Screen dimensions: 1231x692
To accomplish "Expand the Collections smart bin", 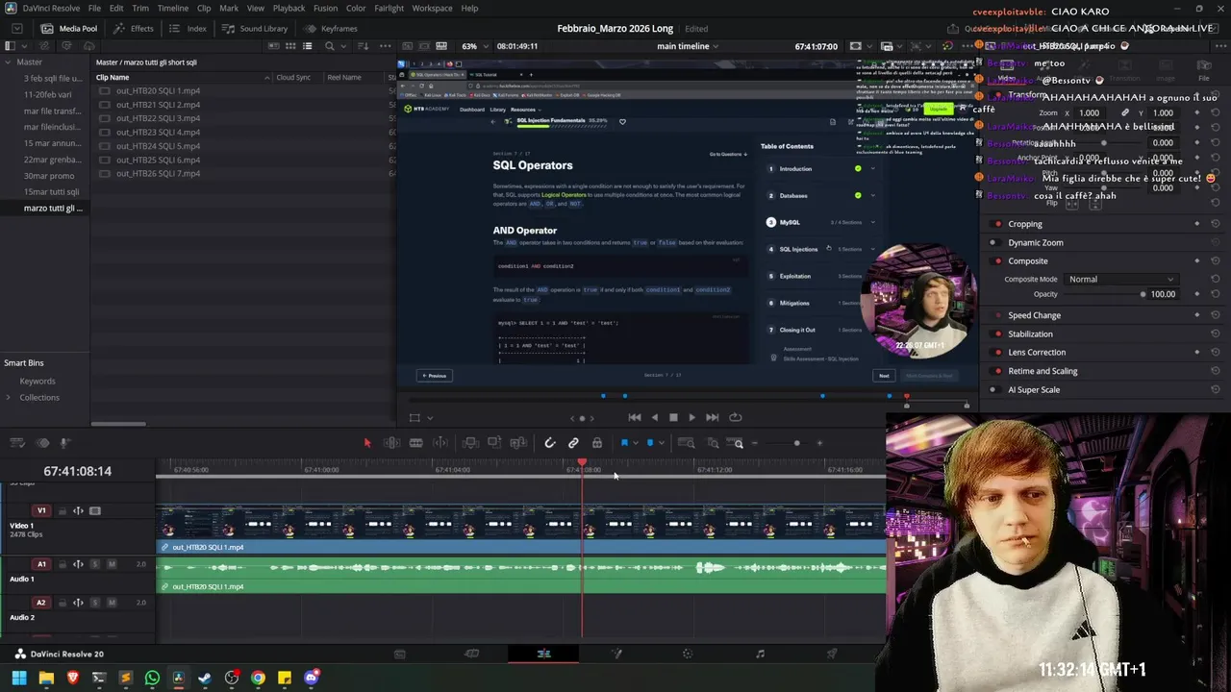I will point(9,397).
